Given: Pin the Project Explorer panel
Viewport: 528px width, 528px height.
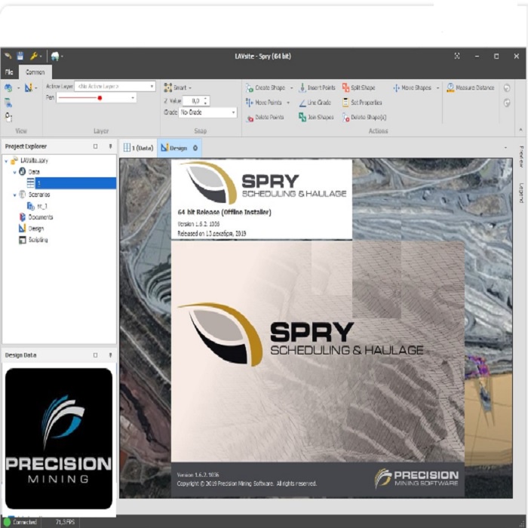Looking at the screenshot, I should (110, 146).
